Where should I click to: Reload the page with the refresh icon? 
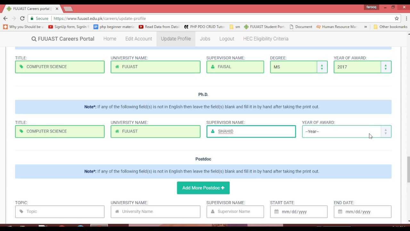(x=22, y=19)
